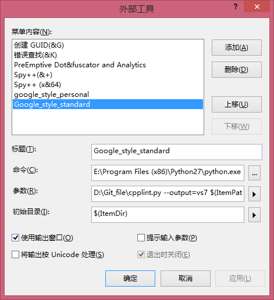Browse for command with the ellipsis button

pos(254,173)
